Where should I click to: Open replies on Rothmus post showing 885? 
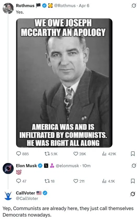pyautogui.click(x=23, y=154)
